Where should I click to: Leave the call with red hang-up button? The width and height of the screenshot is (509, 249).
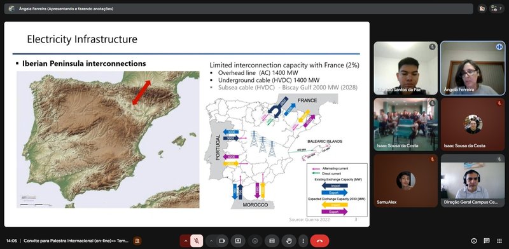click(319, 241)
